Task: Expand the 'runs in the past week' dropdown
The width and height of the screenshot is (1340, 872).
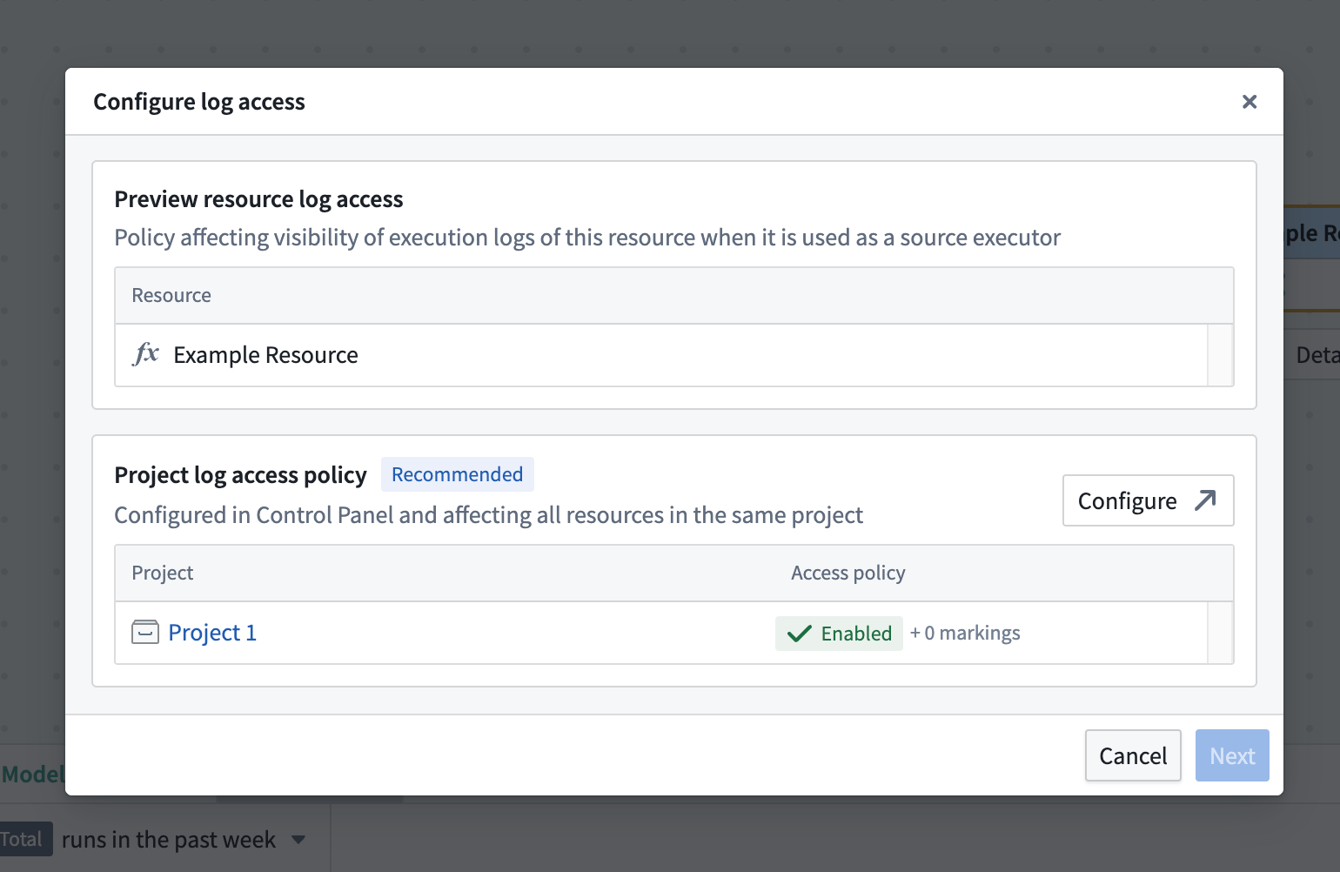Action: pyautogui.click(x=298, y=840)
